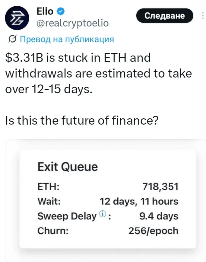Click the 256/epoch churn value

(154, 231)
